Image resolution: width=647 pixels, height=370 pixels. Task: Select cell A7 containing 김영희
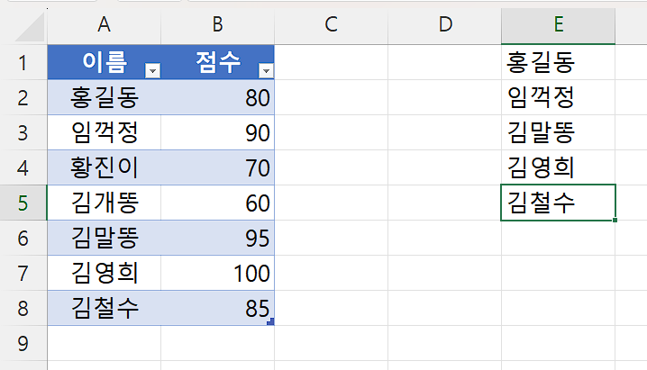(104, 273)
